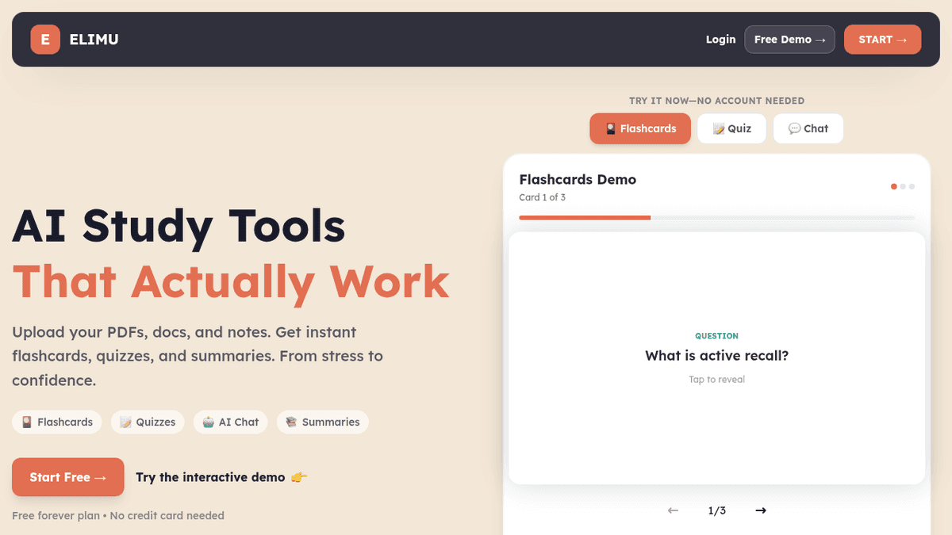Viewport: 952px width, 535px height.
Task: Click the AI Chat feature chip icon
Action: click(x=208, y=422)
